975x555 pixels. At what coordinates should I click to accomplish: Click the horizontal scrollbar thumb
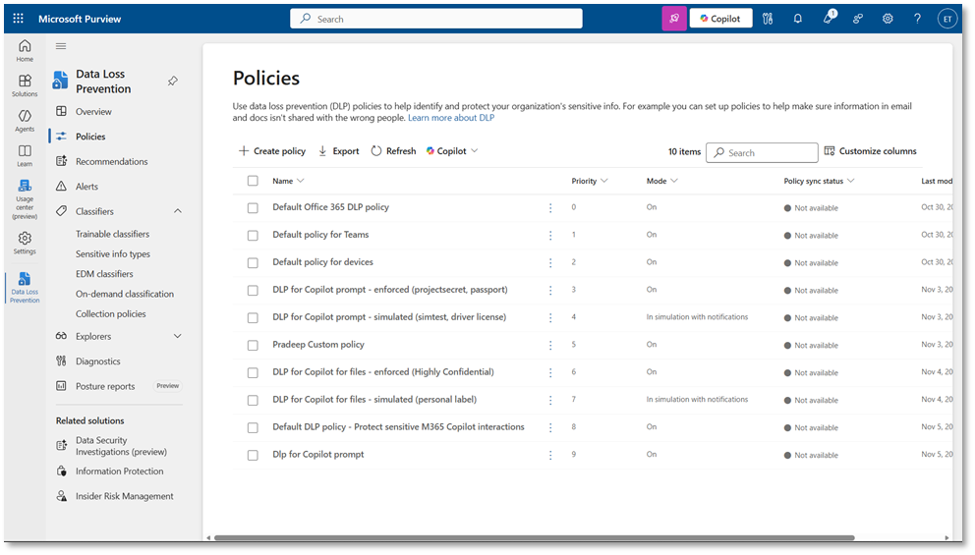[x=534, y=537]
